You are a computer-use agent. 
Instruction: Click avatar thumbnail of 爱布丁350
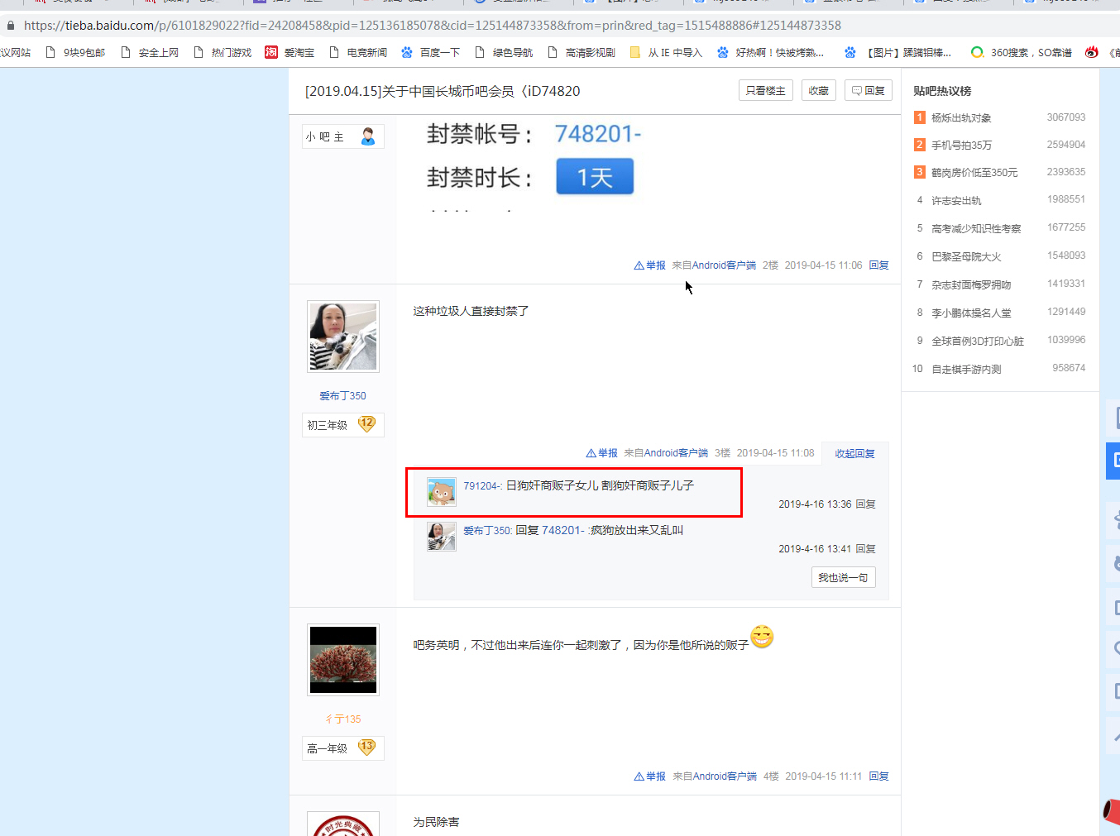tap(343, 336)
